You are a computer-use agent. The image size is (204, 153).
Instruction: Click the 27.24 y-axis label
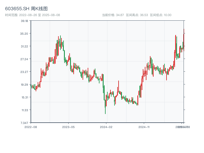pos(24,59)
